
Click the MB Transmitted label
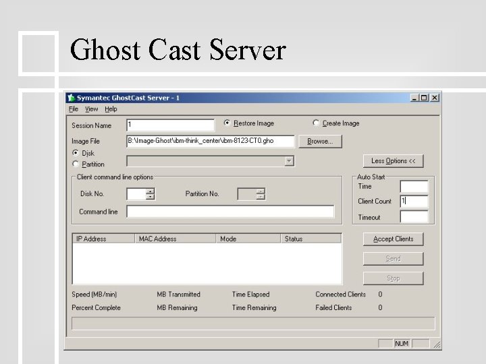coord(178,295)
